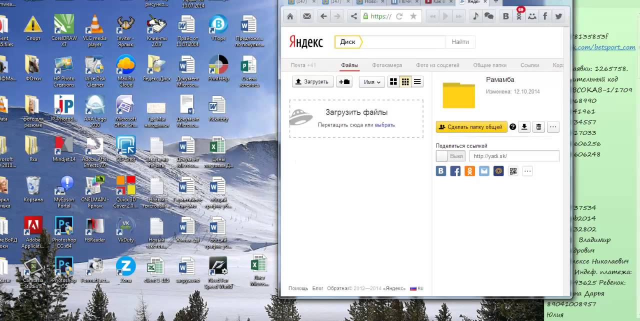Click the Загрузить upload button
This screenshot has height=321, width=640.
(312, 81)
